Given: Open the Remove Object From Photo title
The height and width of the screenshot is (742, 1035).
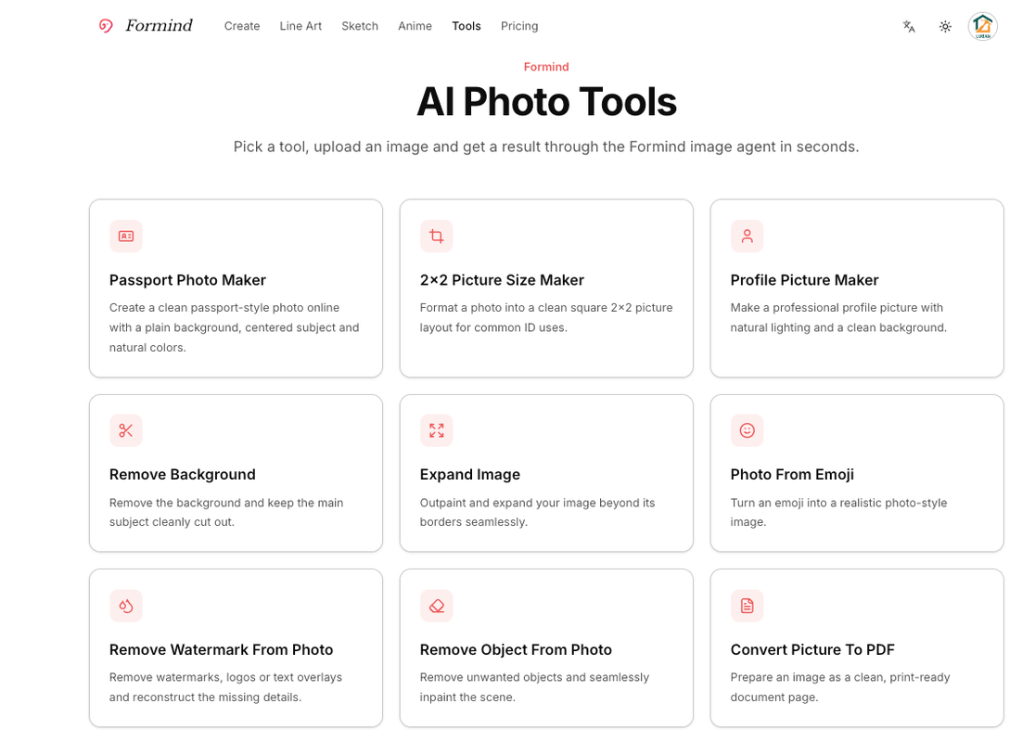Looking at the screenshot, I should [x=516, y=649].
